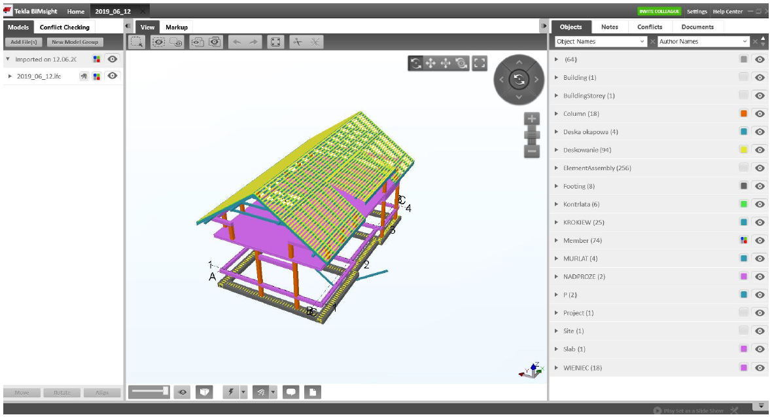
Task: Expand the 2019_06_12.ifc model tree item
Action: pyautogui.click(x=10, y=76)
